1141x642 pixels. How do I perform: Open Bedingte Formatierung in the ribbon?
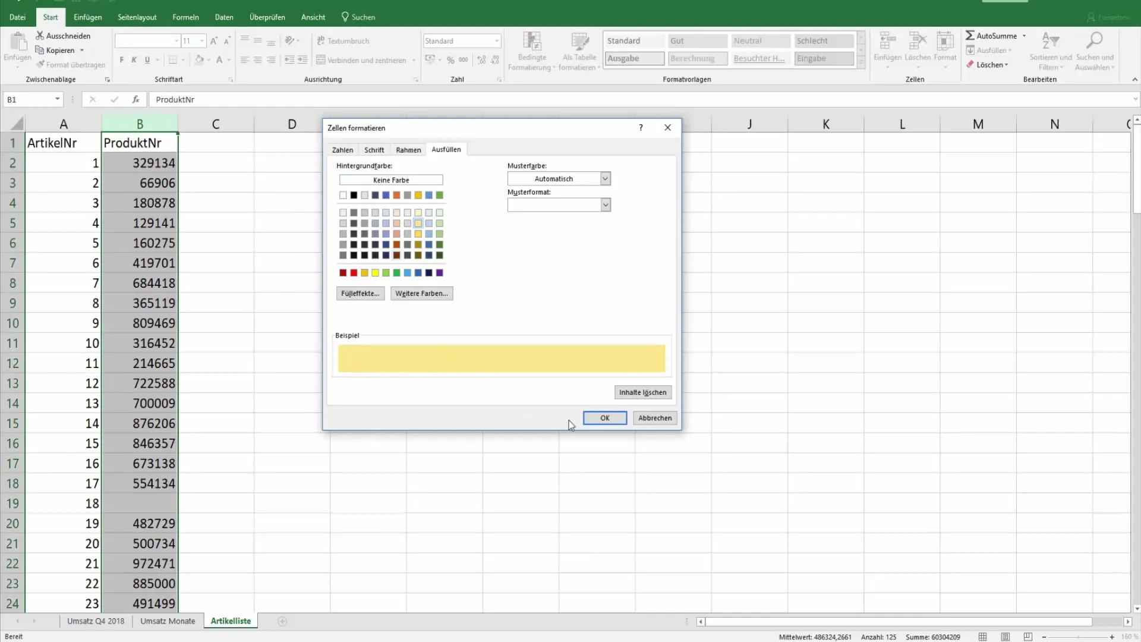[532, 52]
